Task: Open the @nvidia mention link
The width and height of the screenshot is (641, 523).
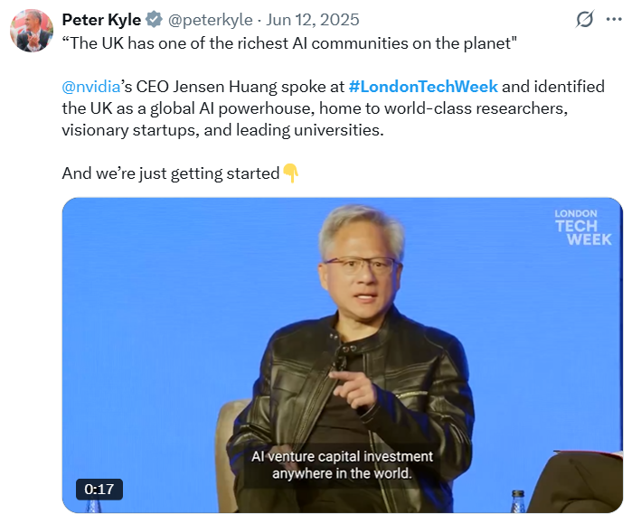Action: pos(91,87)
